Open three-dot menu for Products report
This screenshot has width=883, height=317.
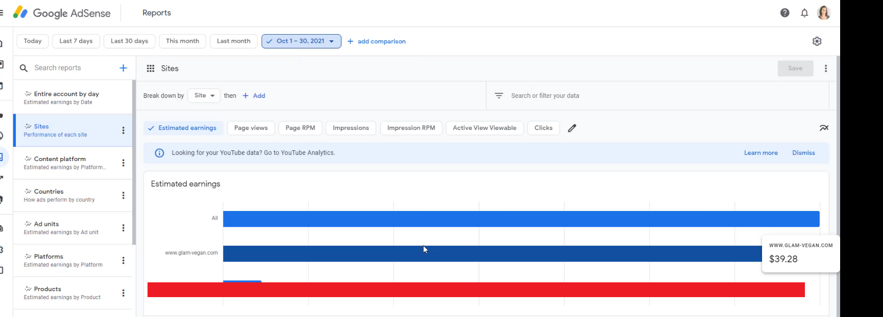pyautogui.click(x=123, y=293)
